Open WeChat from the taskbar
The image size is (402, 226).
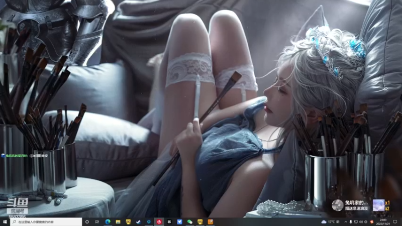coord(190,222)
